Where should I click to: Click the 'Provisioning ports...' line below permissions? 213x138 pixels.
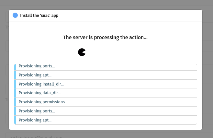[37, 111]
